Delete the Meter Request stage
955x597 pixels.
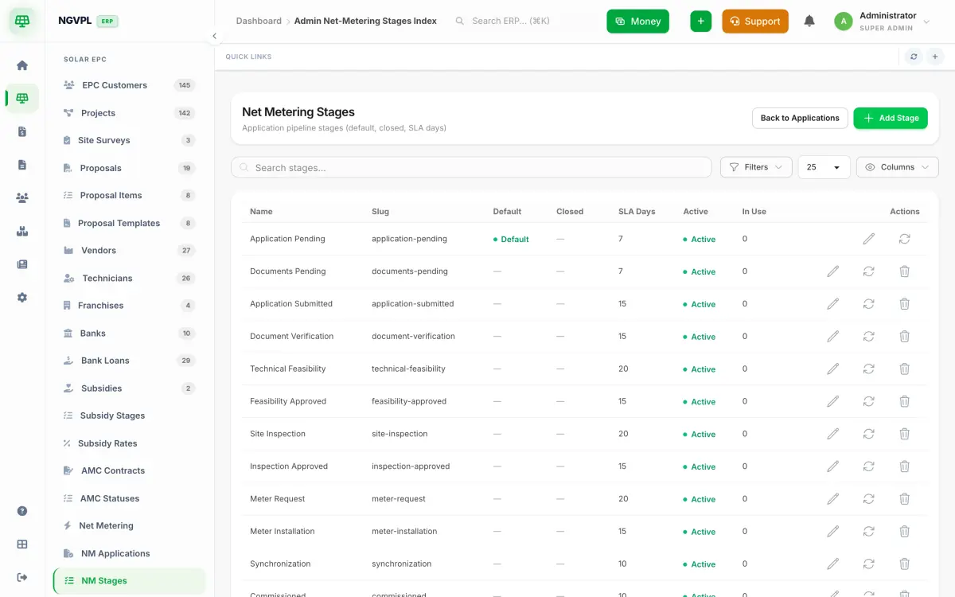(x=904, y=499)
